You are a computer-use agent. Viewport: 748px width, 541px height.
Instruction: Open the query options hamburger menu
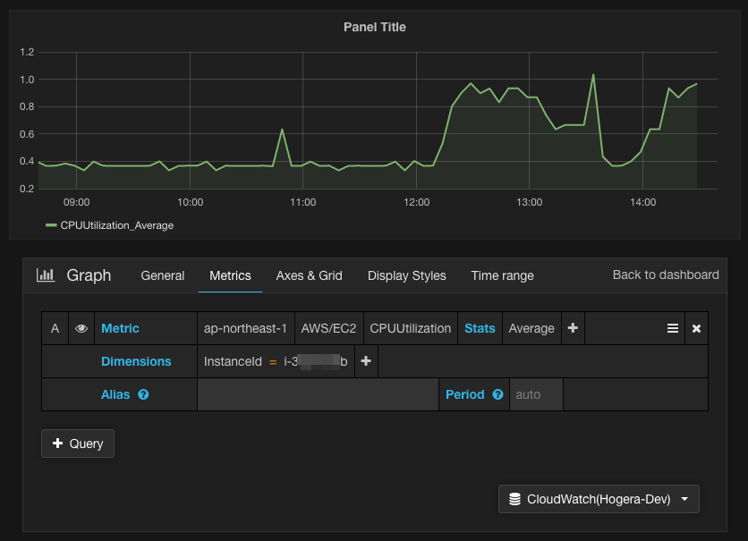673,328
